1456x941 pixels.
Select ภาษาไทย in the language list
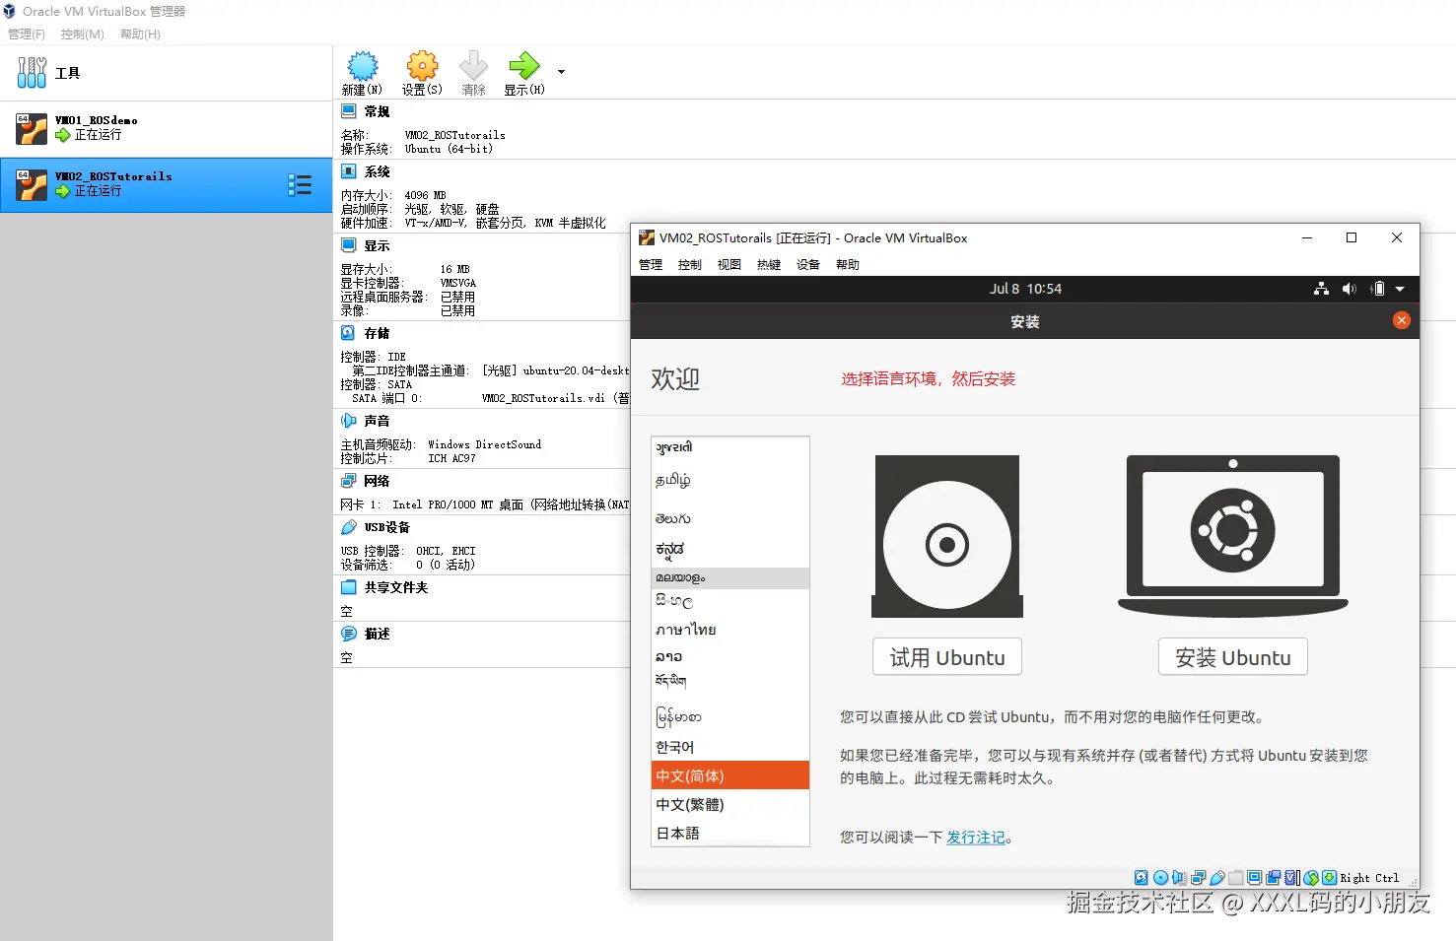point(730,630)
